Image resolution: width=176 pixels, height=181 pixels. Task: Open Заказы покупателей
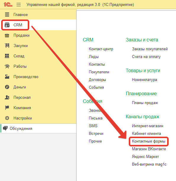click(150, 49)
